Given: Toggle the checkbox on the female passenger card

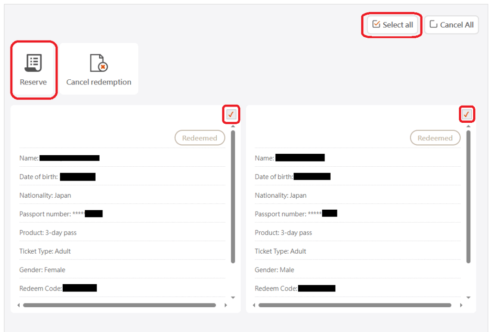Looking at the screenshot, I should tap(232, 114).
